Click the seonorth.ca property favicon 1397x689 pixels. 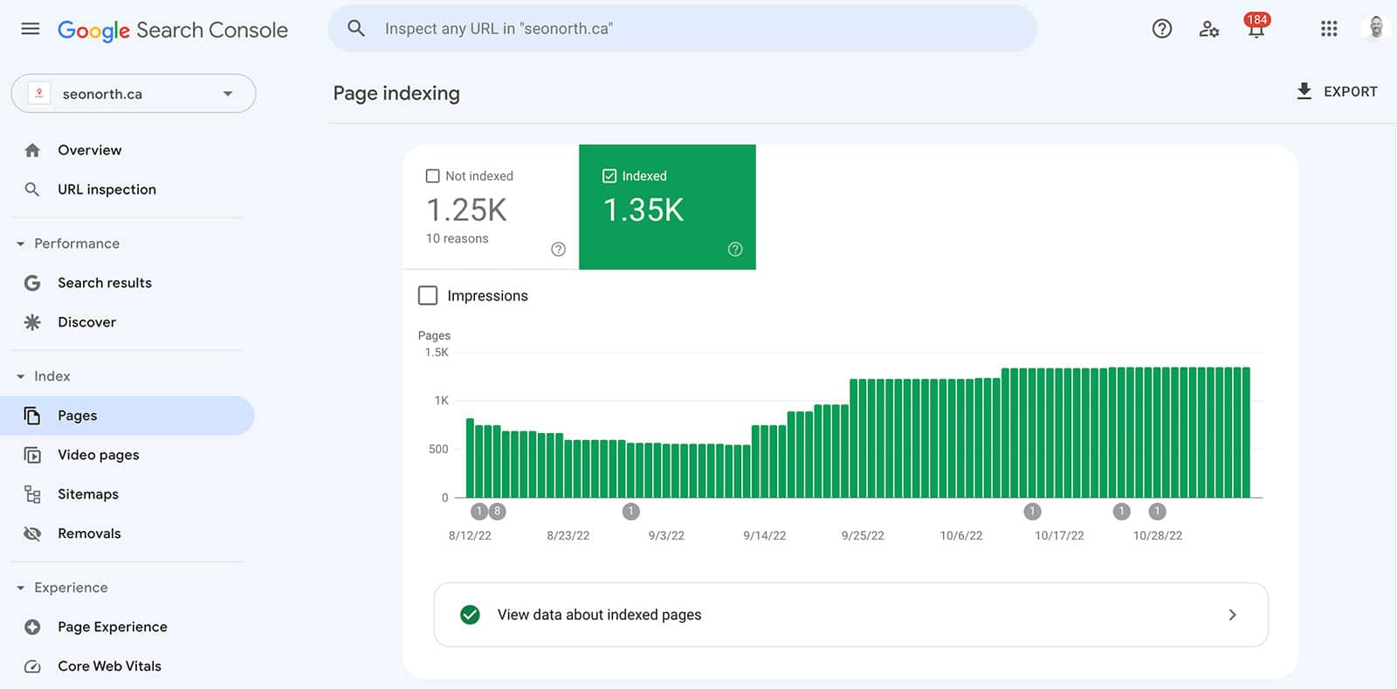click(x=39, y=93)
